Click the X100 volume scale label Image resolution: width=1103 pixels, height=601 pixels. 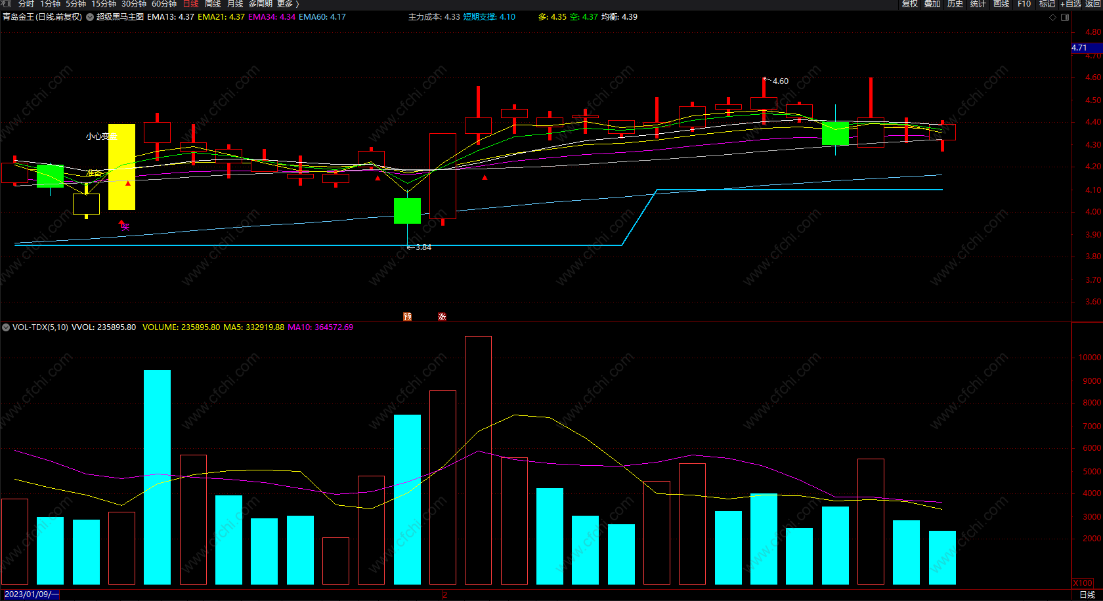[1083, 583]
